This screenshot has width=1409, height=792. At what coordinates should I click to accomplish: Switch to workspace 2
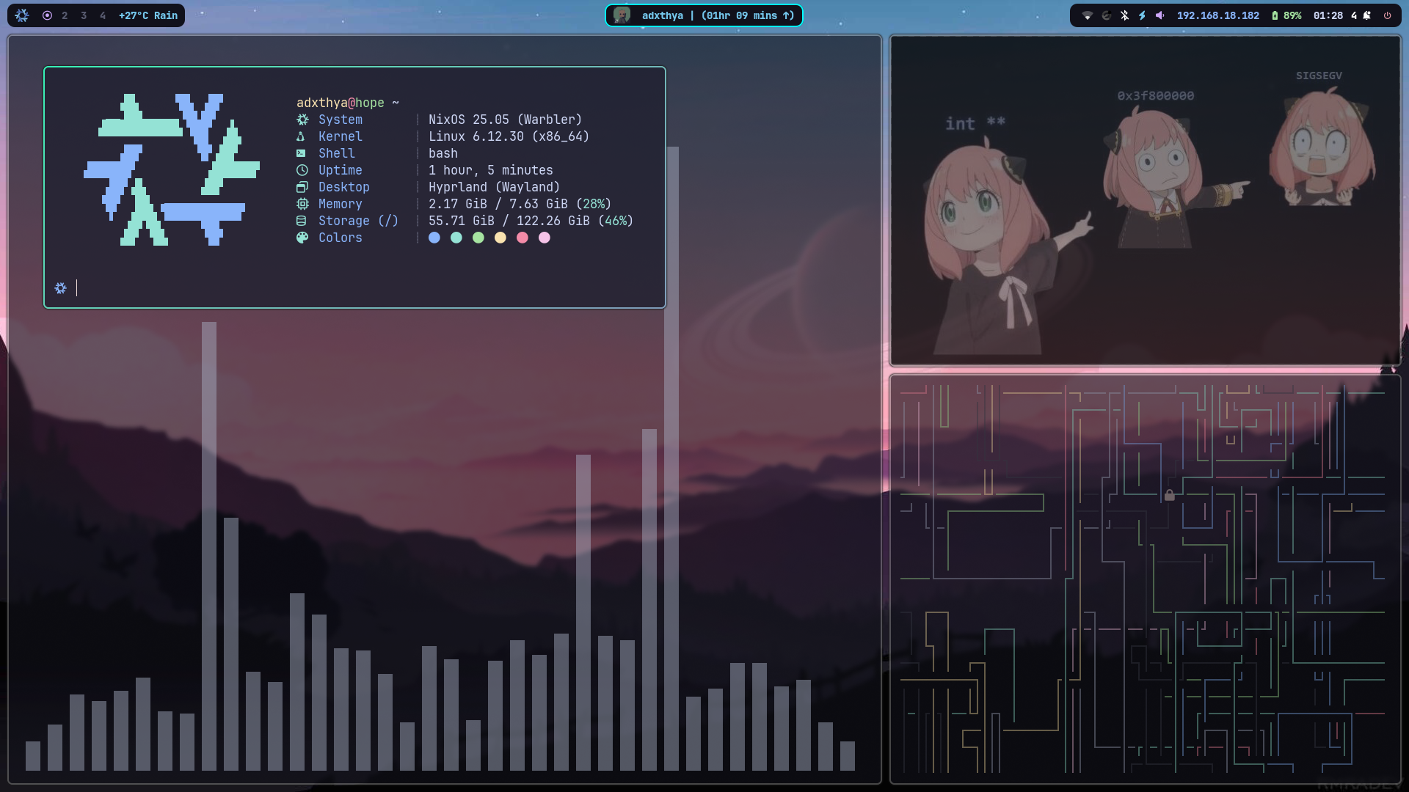click(65, 15)
